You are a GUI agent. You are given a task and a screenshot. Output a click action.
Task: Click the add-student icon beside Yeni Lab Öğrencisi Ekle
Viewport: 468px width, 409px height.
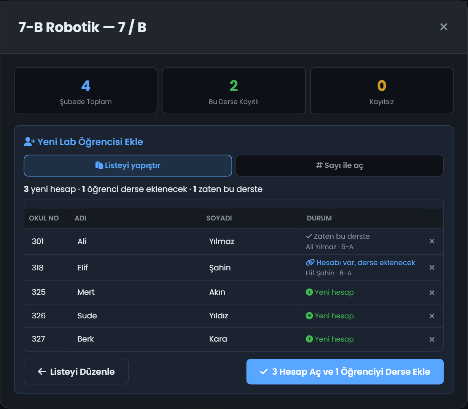29,142
